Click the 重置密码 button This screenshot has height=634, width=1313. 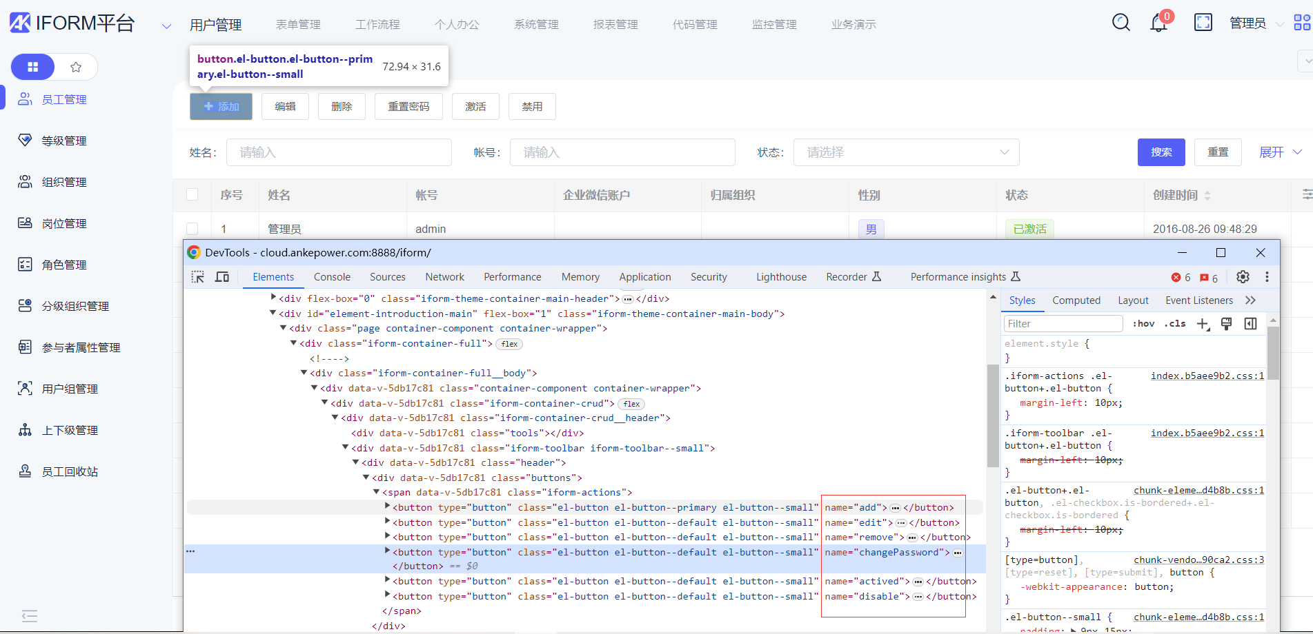pyautogui.click(x=408, y=107)
